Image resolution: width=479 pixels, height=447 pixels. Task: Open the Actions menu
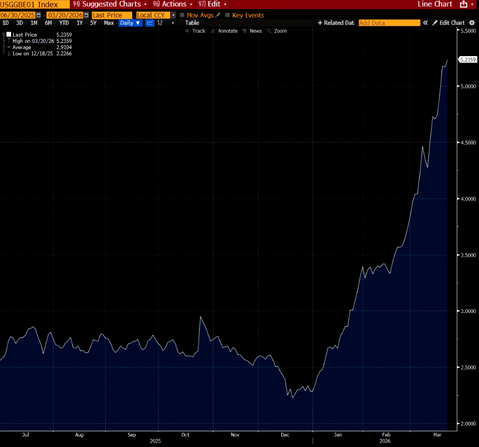click(173, 4)
